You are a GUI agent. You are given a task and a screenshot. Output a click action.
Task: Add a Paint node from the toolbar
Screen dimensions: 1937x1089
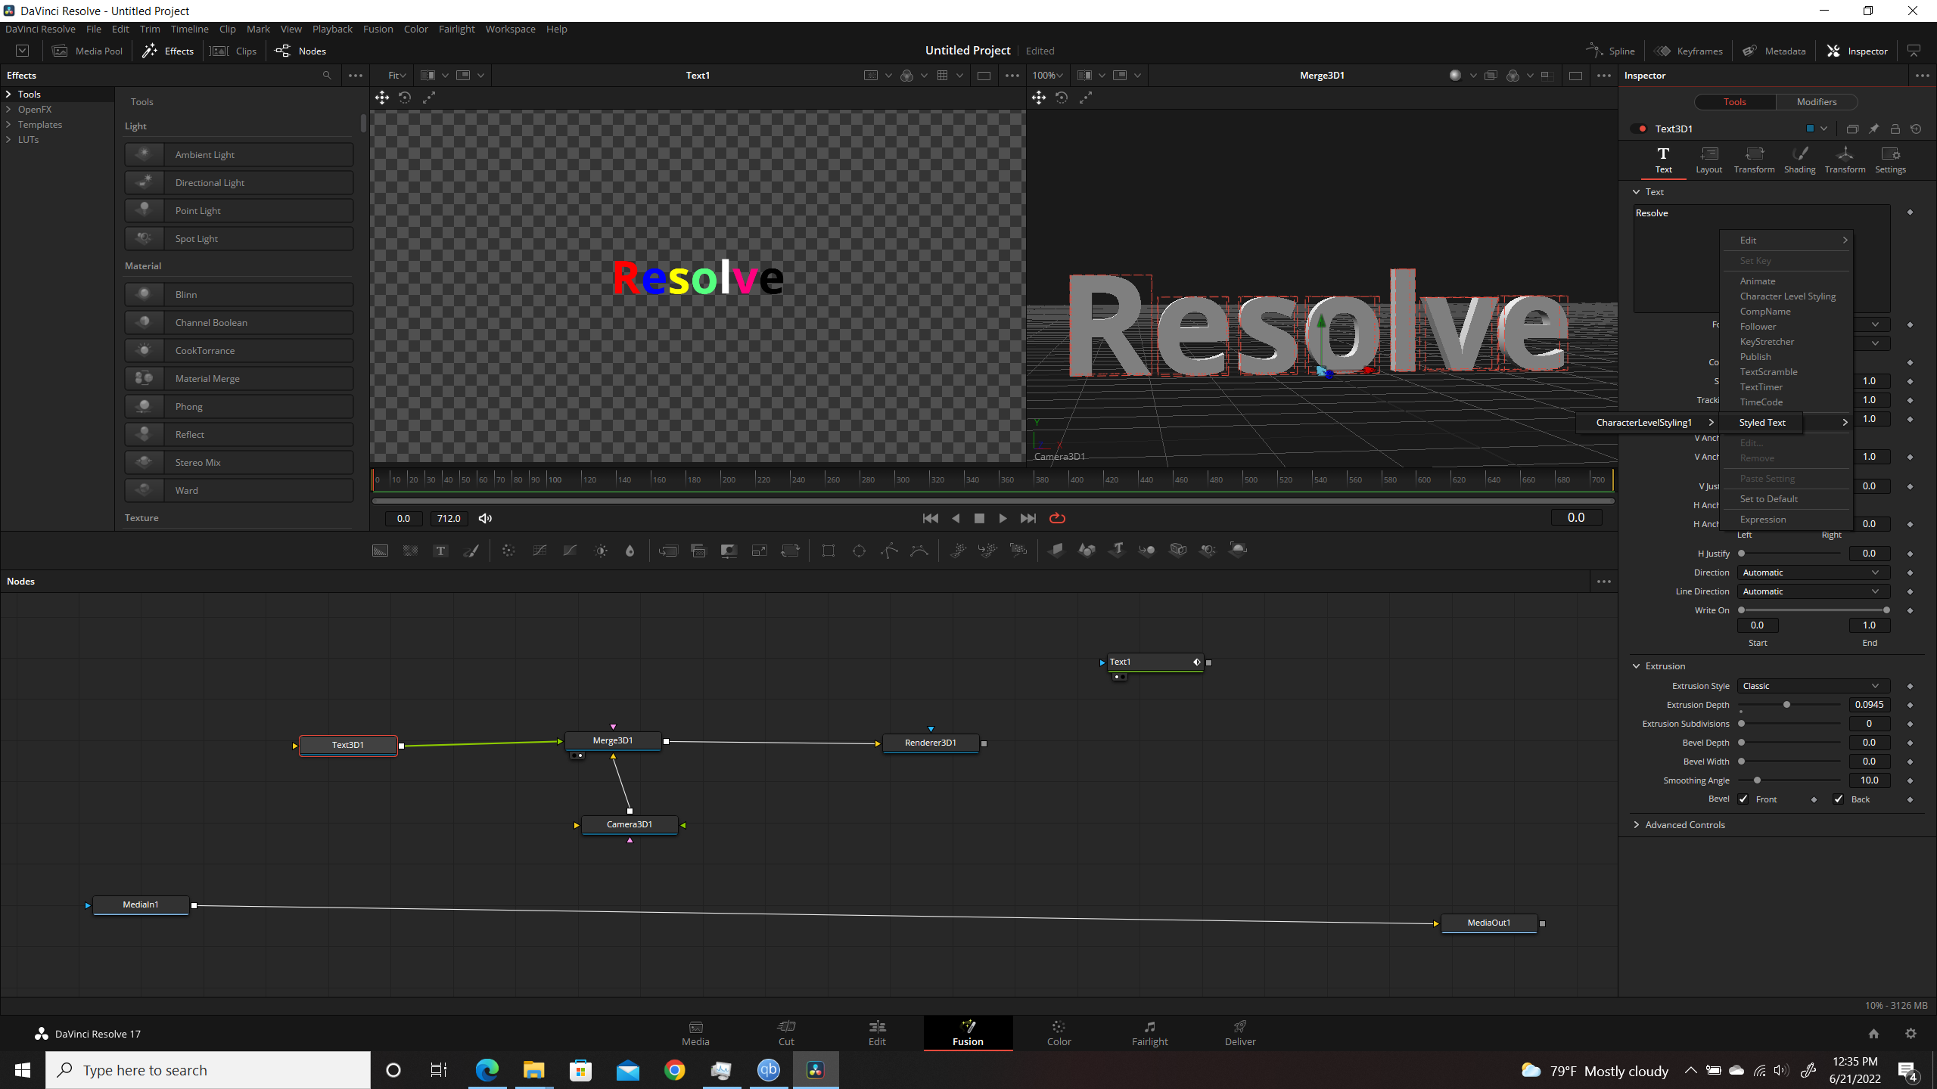(x=471, y=551)
